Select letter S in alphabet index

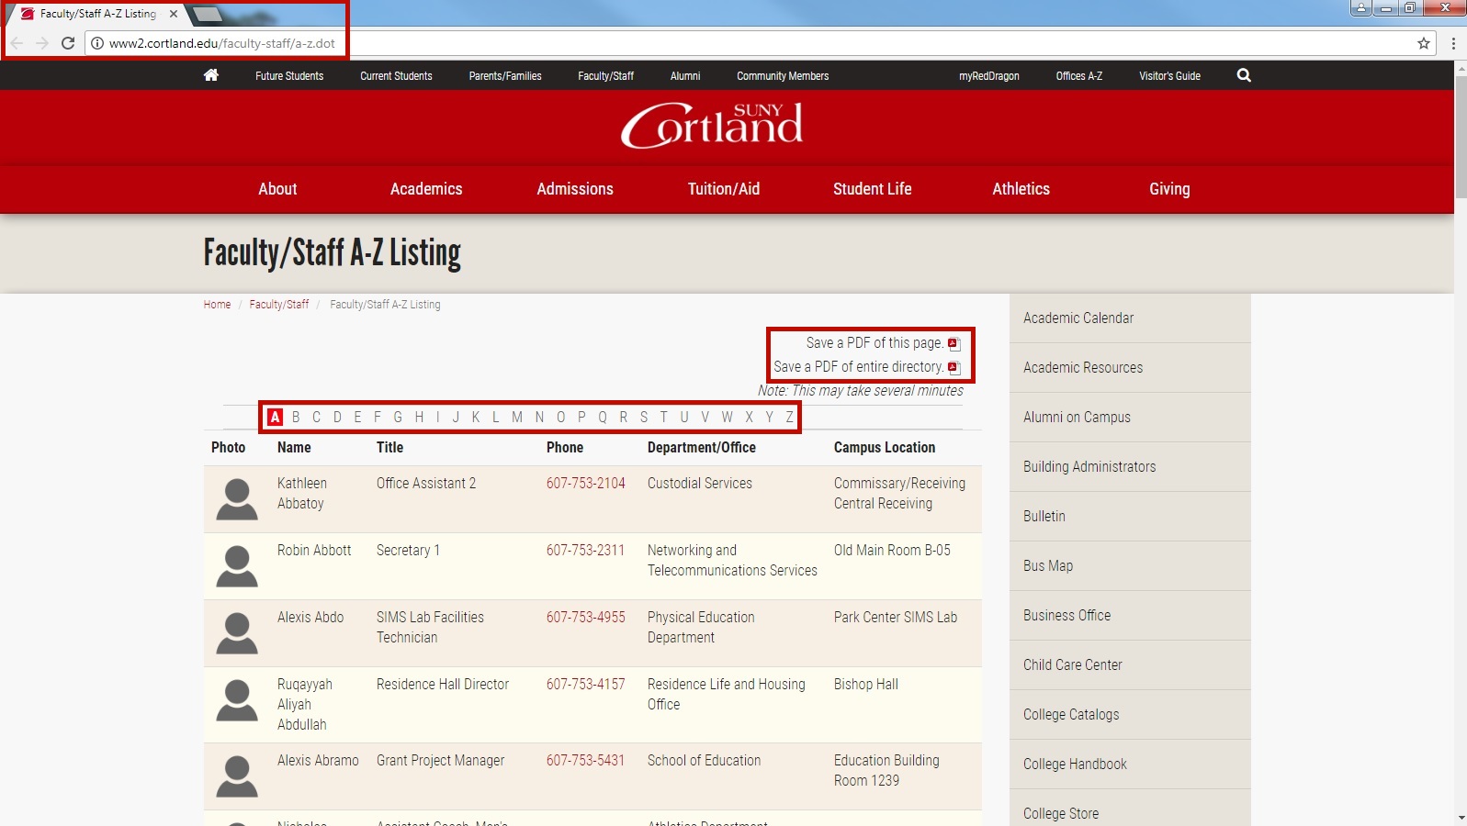(644, 418)
